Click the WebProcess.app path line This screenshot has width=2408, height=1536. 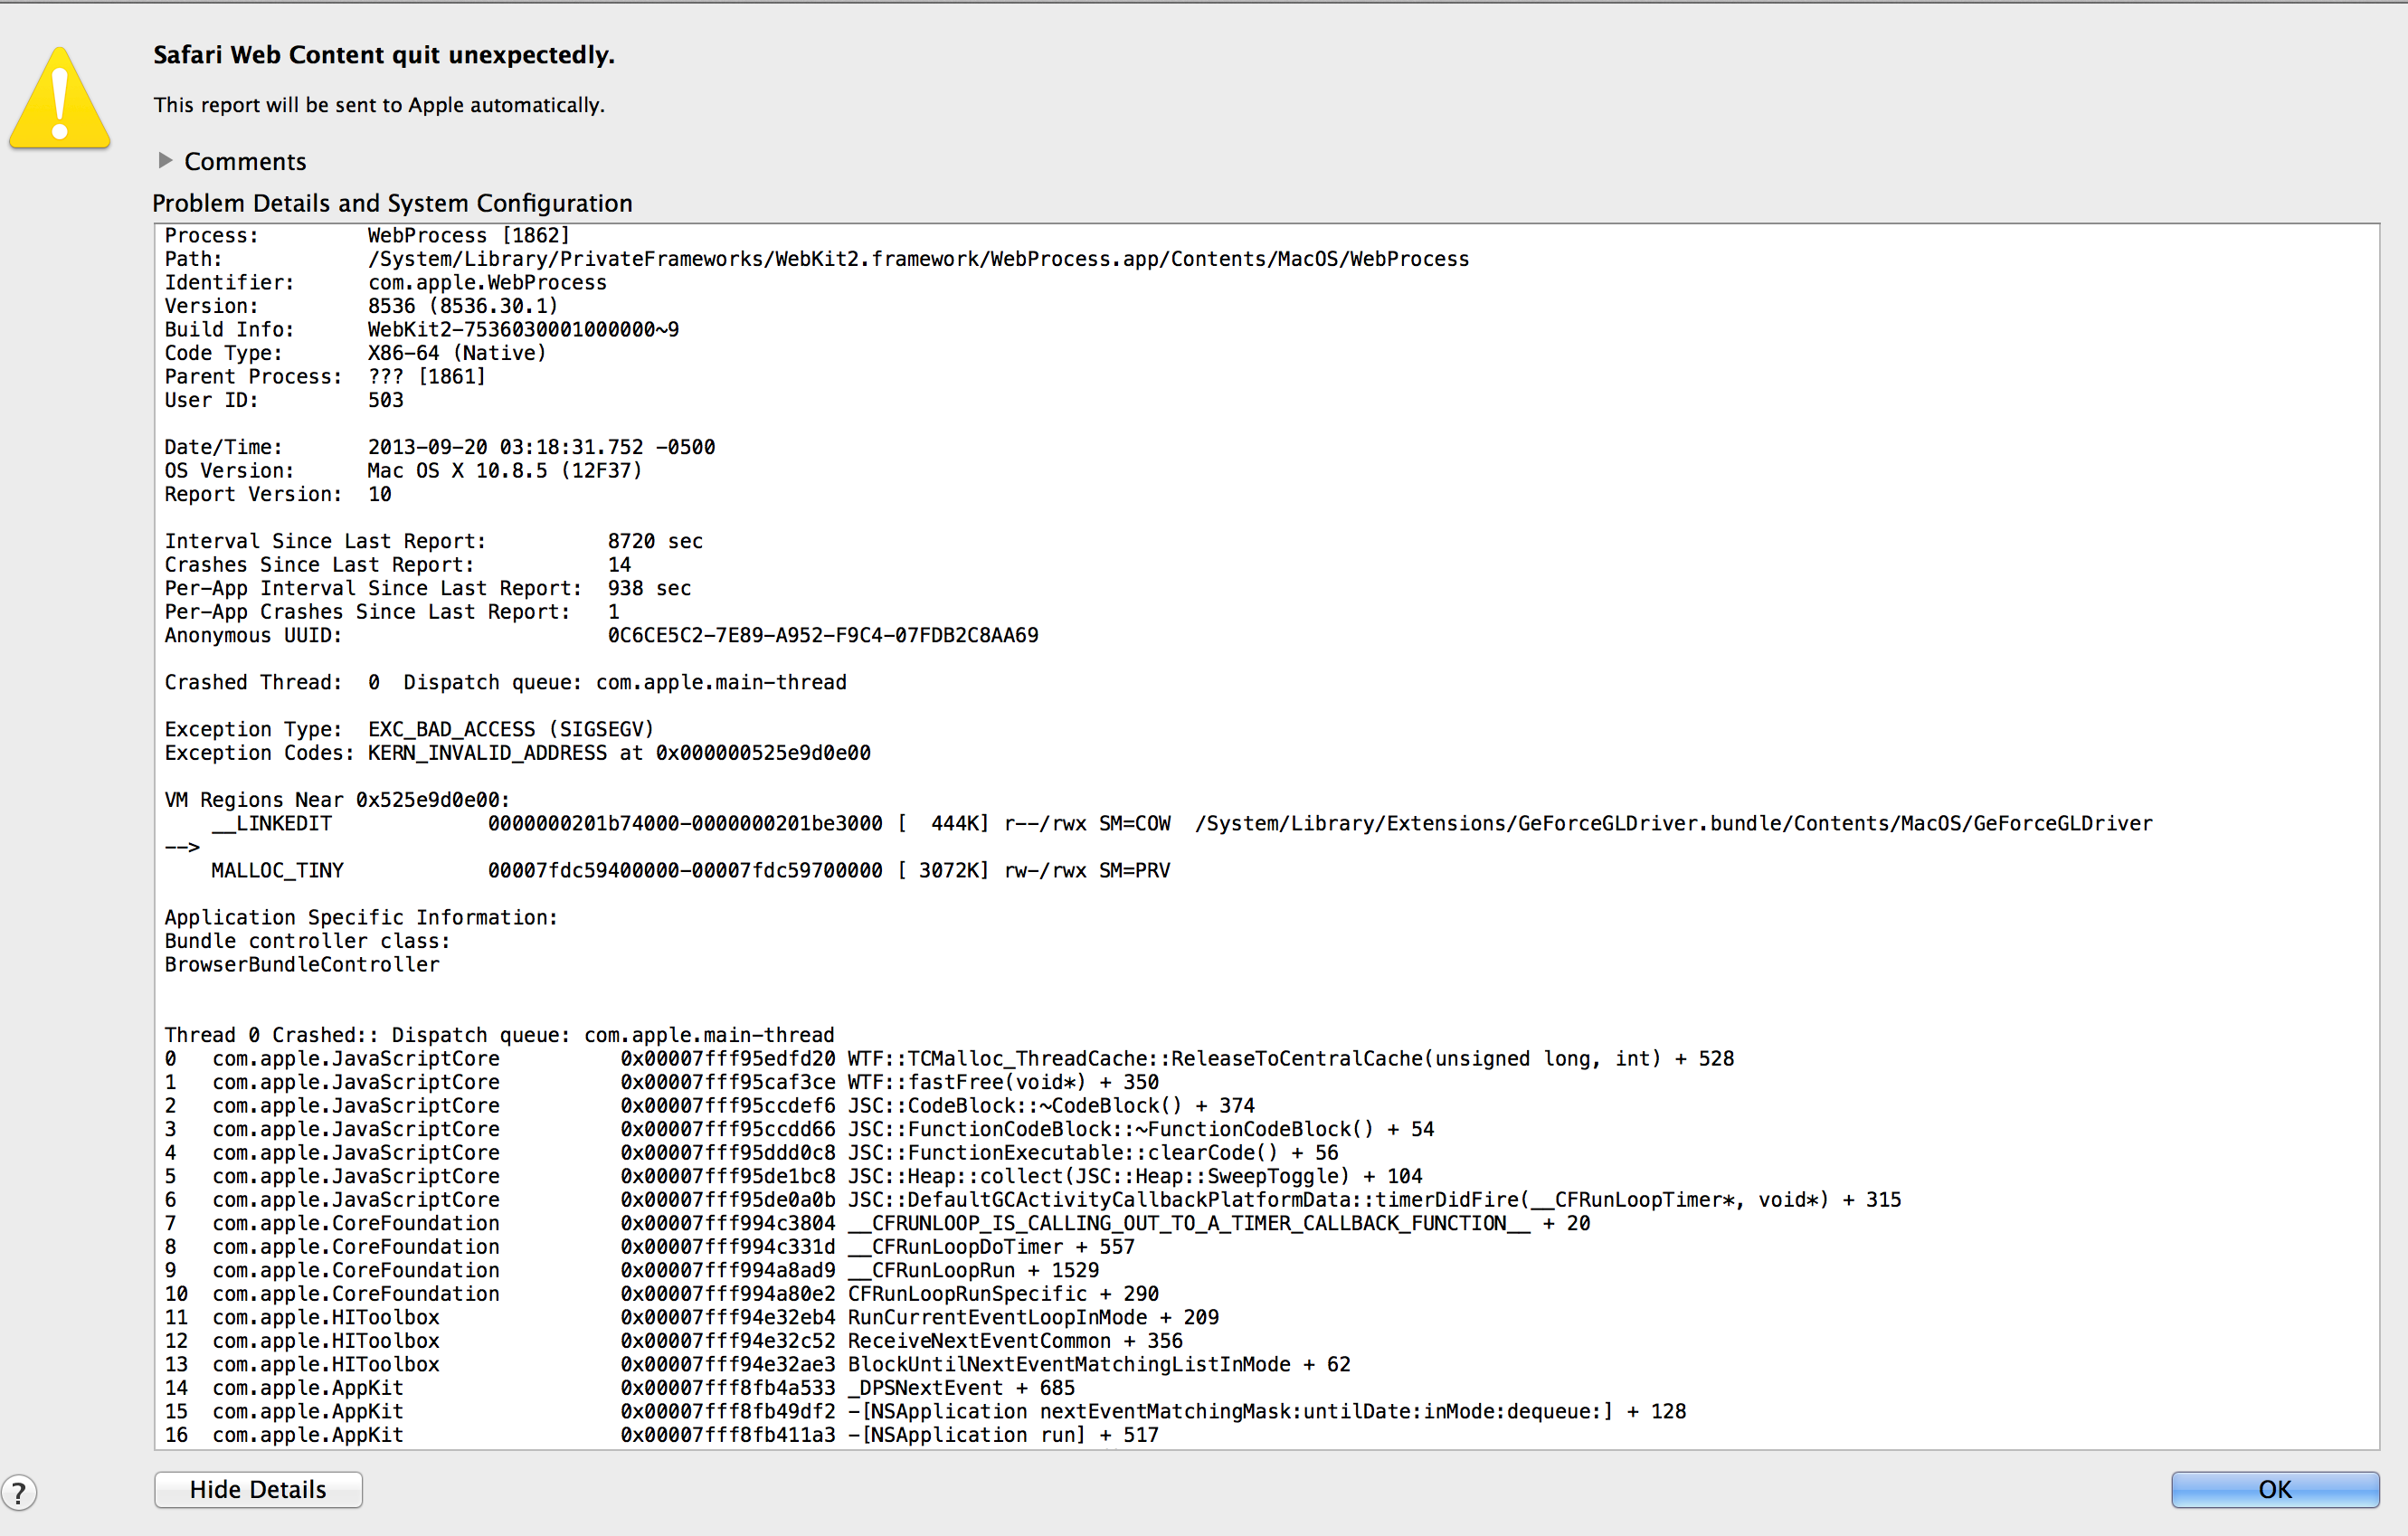point(817,259)
